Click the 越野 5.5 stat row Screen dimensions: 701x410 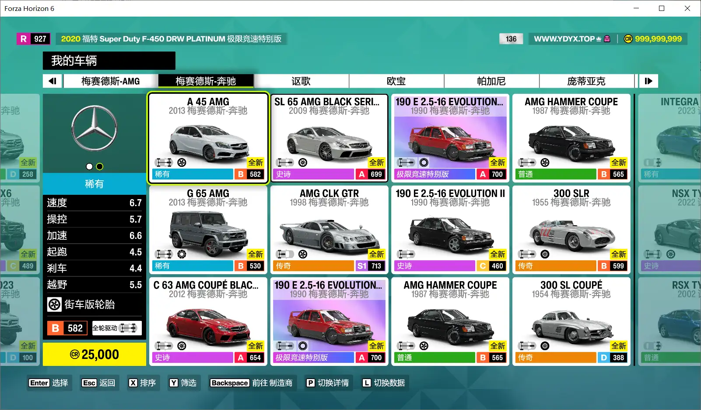tap(95, 285)
